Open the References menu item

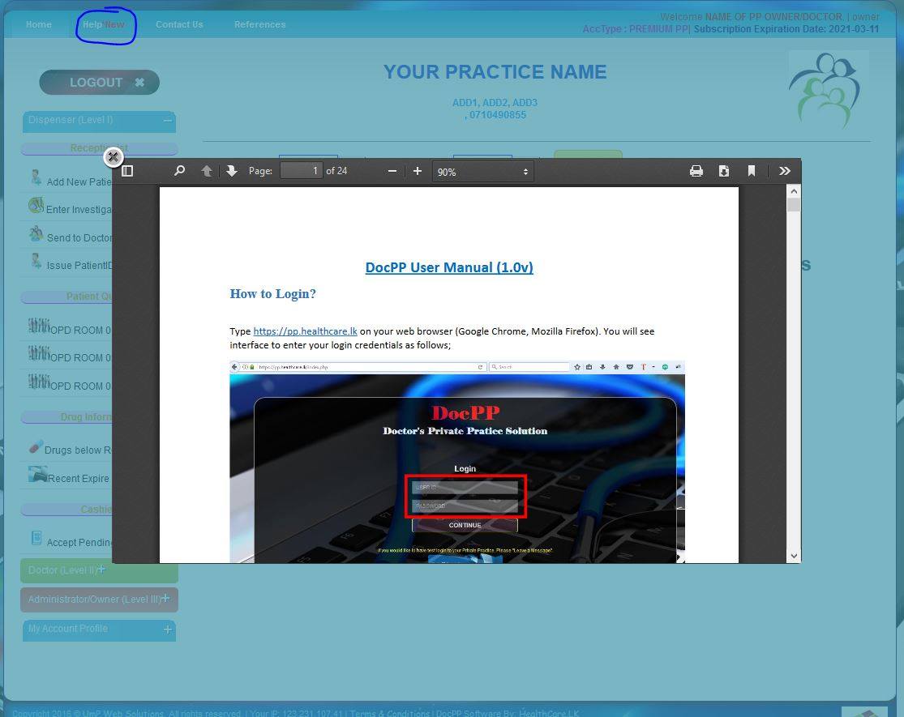(260, 25)
